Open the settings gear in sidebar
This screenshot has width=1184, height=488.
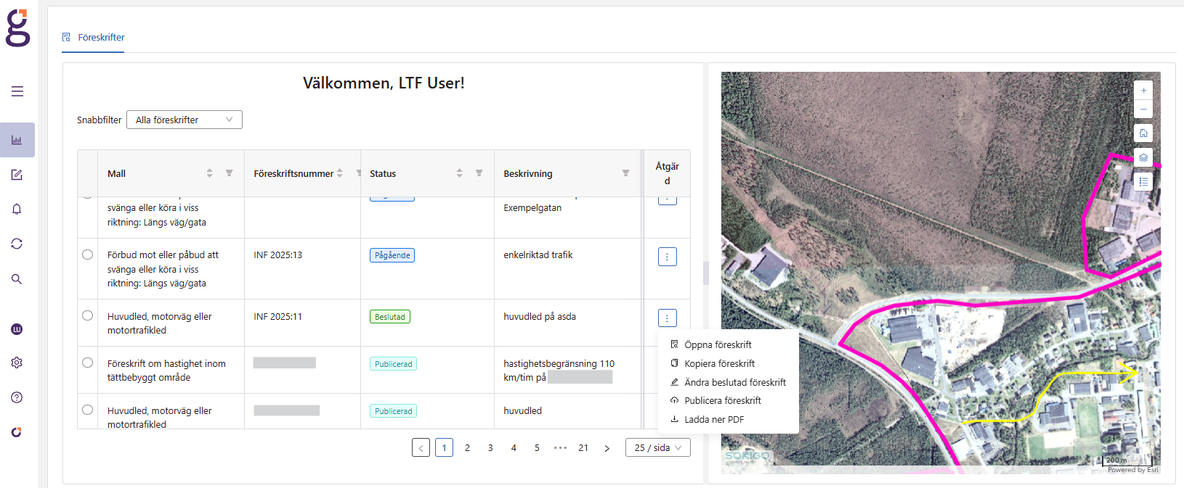point(17,363)
